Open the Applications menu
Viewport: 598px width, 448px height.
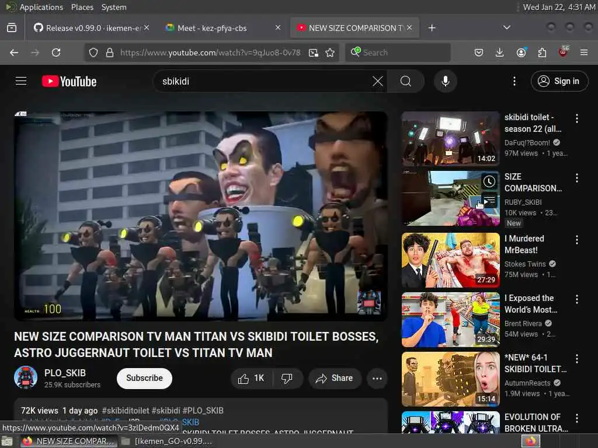(x=41, y=7)
